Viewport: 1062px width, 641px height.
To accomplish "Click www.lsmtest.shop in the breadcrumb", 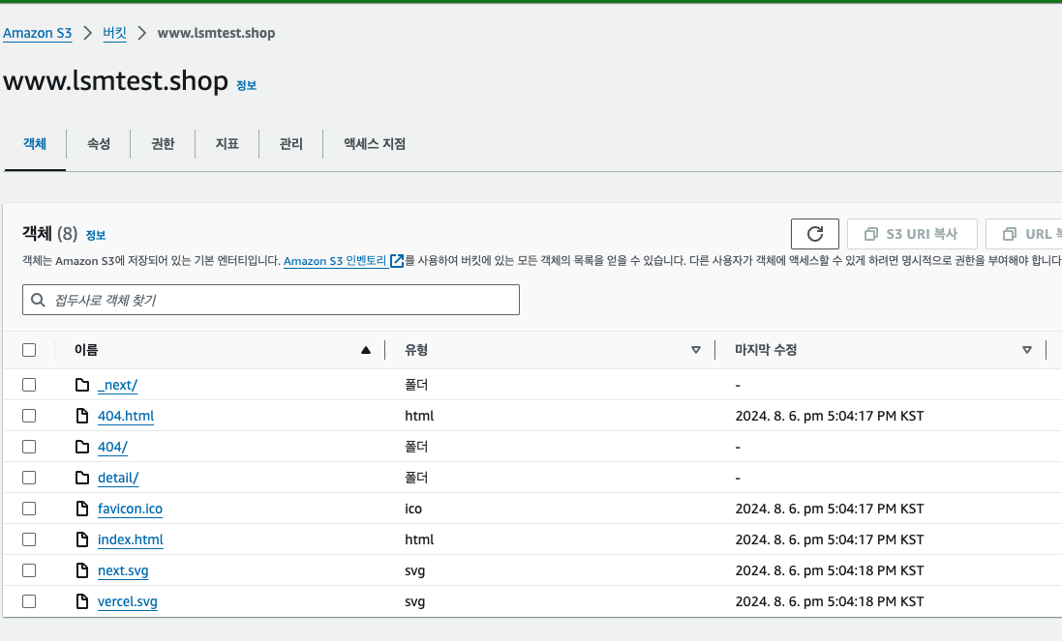I will [216, 33].
